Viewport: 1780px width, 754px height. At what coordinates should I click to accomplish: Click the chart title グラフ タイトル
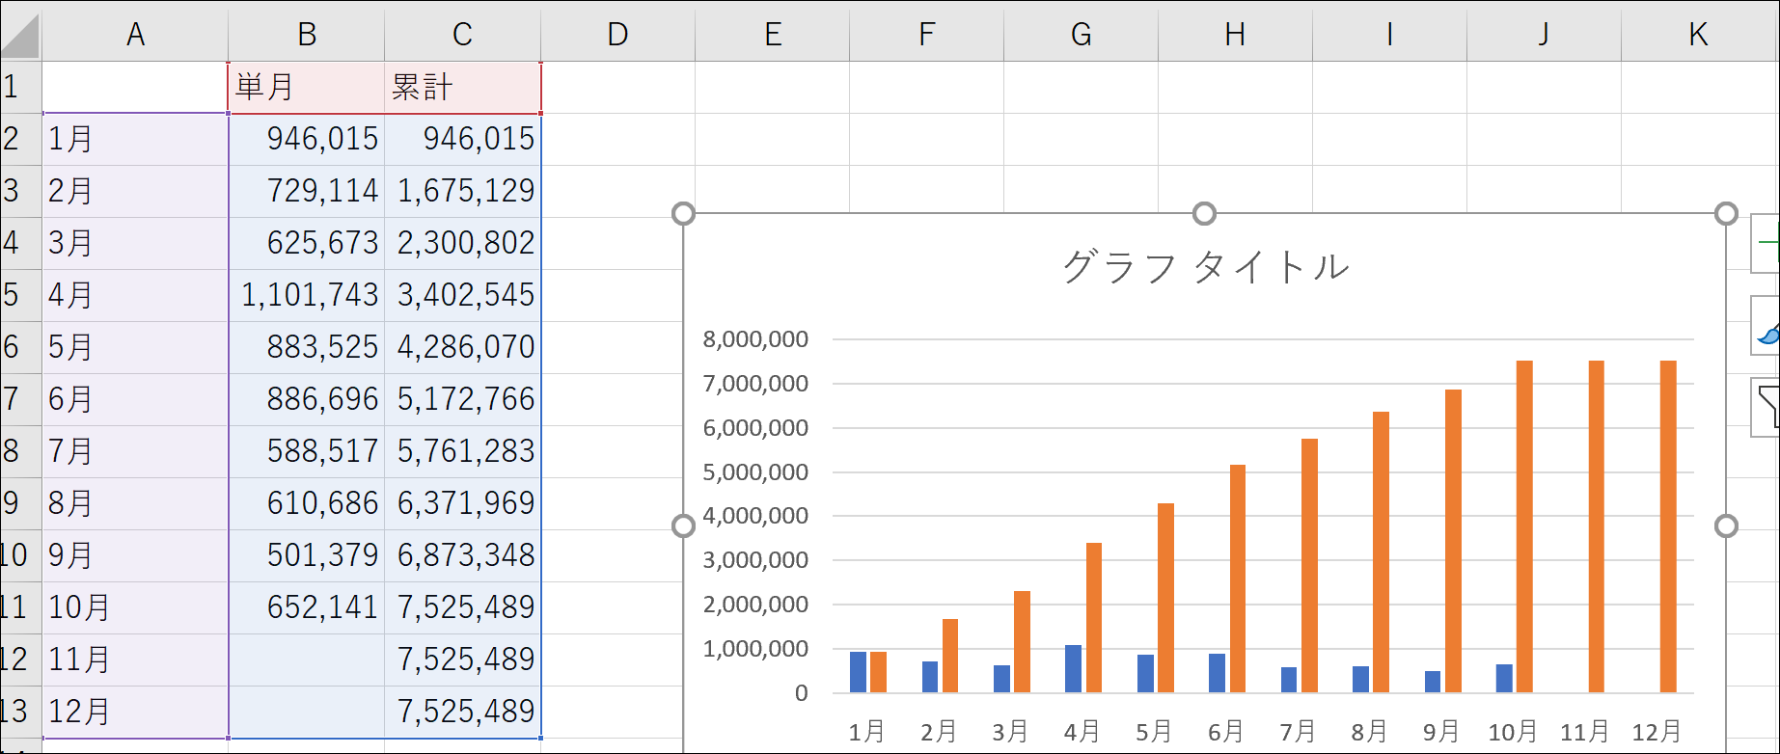1205,267
